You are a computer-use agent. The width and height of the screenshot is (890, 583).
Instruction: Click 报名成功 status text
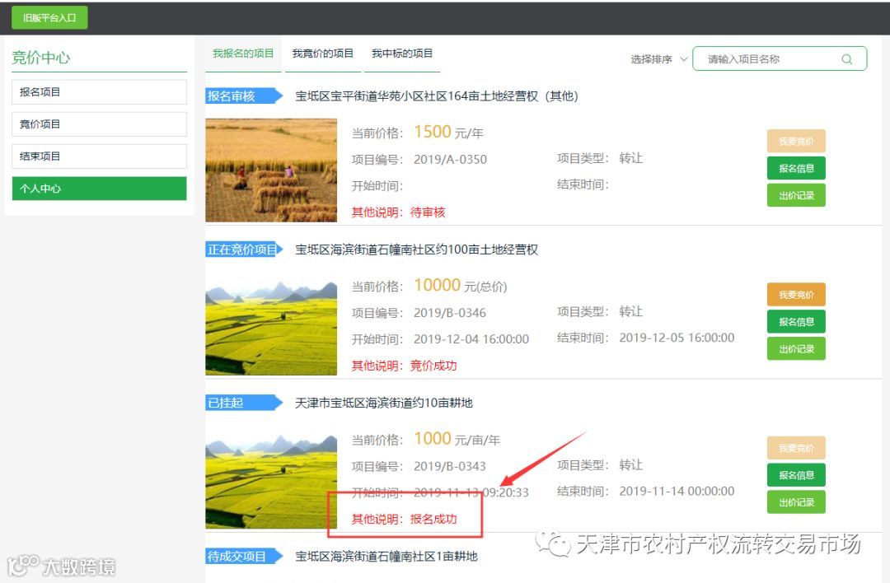(433, 519)
